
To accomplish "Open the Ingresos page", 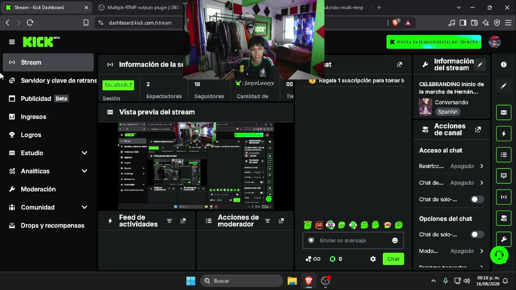I will tap(48, 117).
